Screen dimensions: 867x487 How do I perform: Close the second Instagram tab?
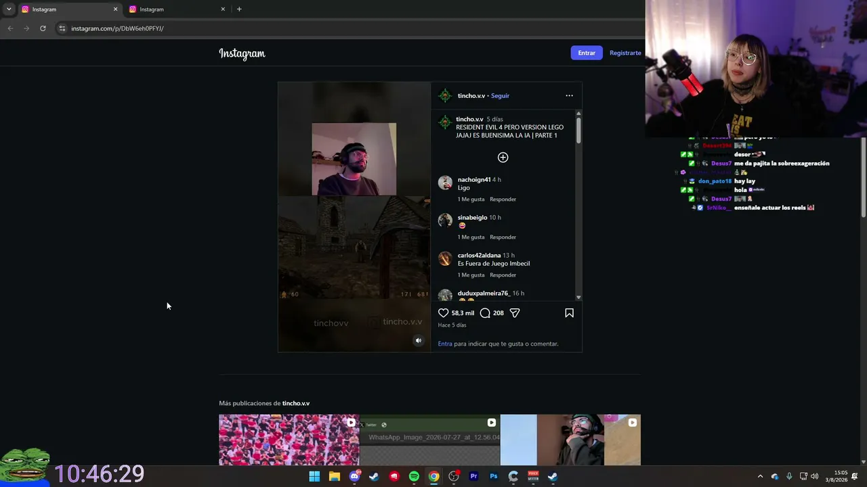[x=223, y=9]
